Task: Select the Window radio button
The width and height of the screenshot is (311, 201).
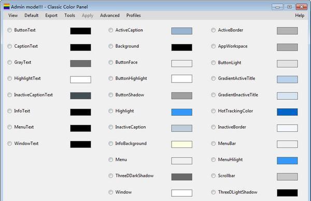Action: click(111, 192)
